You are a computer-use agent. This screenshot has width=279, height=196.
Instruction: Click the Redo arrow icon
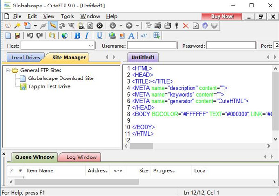[x=39, y=35]
